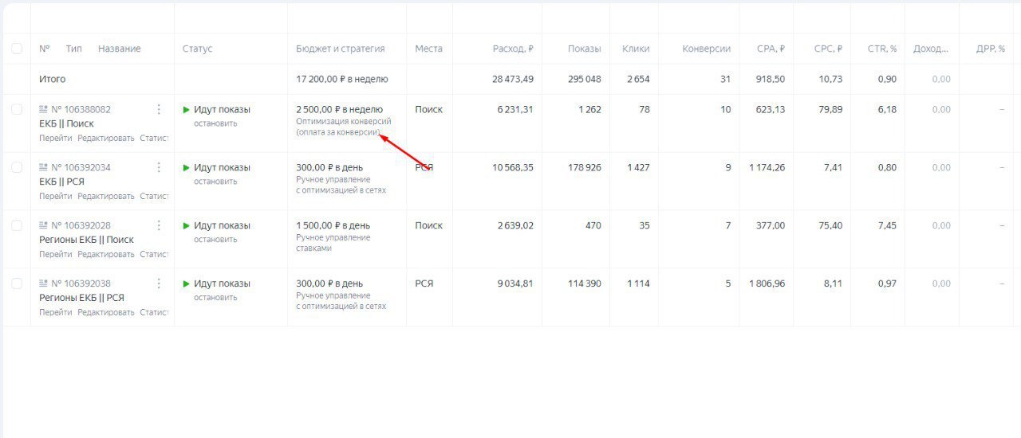1021x438 pixels.
Task: Sort by Показы column header
Action: click(x=585, y=49)
